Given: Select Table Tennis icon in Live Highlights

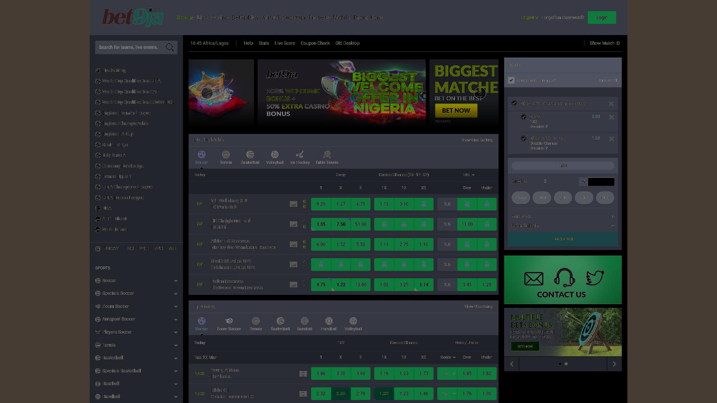Looking at the screenshot, I should coord(327,154).
